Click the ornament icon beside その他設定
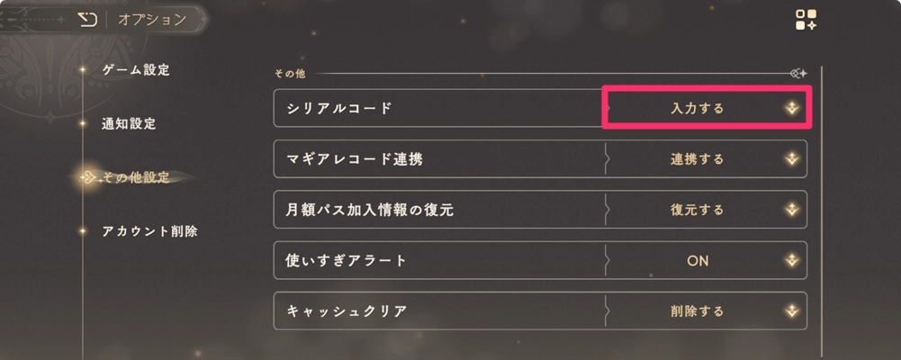 (x=88, y=178)
